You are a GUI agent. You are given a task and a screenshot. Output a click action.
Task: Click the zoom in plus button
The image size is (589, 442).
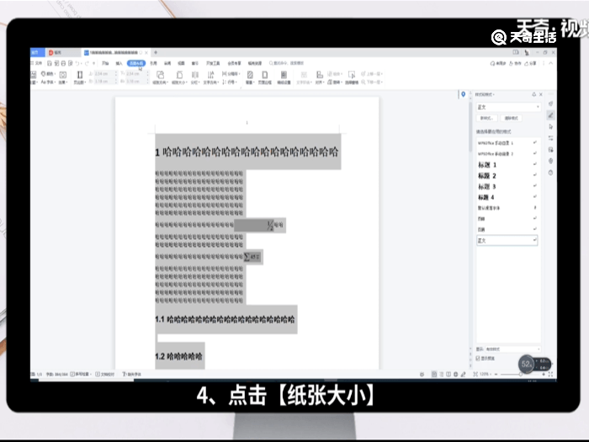point(544,375)
